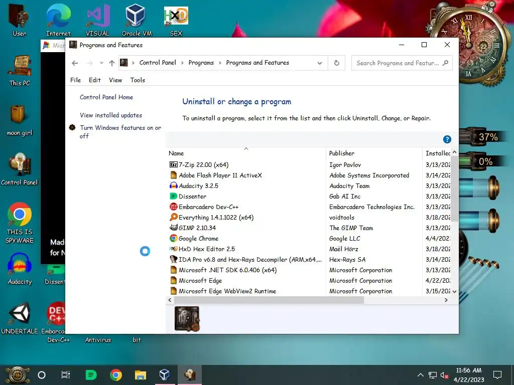Refresh the Programs and Features list
The width and height of the screenshot is (514, 385).
pyautogui.click(x=337, y=63)
